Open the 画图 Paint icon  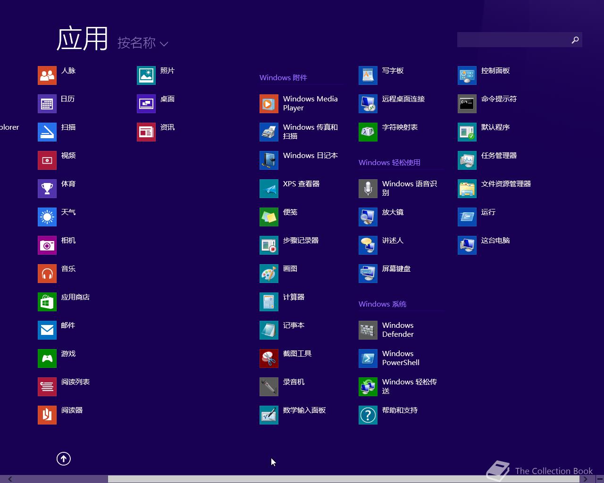click(269, 274)
